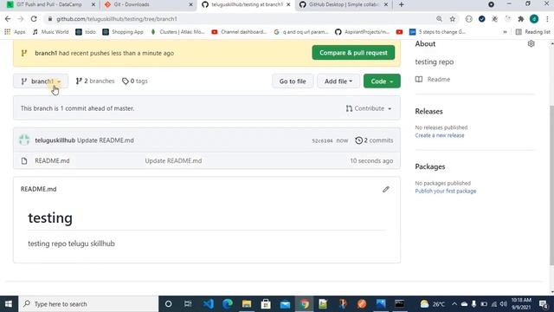
Task: Bookmark this page with the star icon
Action: [x=452, y=19]
